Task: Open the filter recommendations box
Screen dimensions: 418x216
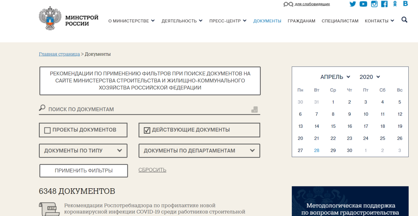Action: tap(150, 81)
